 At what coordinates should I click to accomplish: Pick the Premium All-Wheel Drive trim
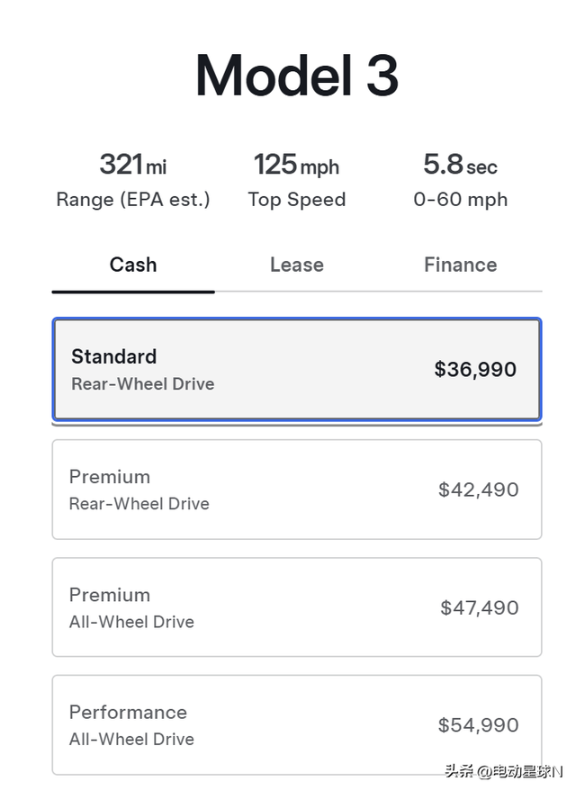(297, 607)
